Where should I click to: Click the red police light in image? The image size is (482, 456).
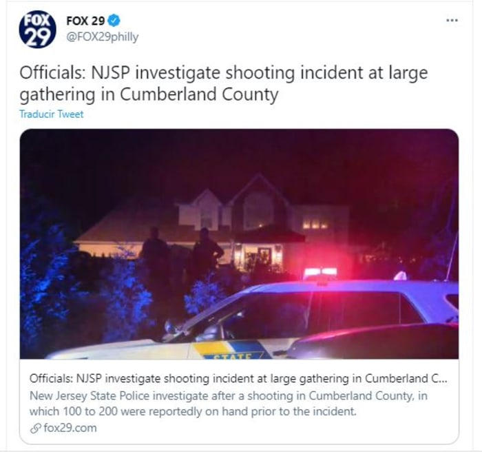click(x=320, y=272)
